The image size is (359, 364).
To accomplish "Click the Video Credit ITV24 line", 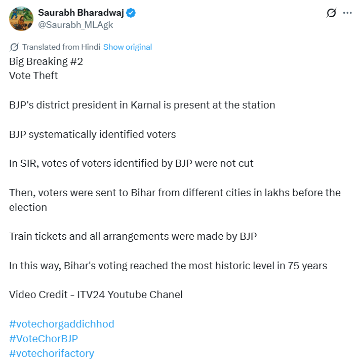I will [x=96, y=295].
